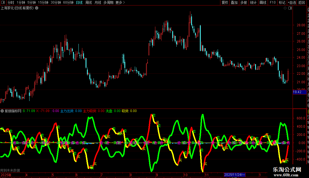The width and height of the screenshot is (309, 178).
Task: Open the 多股 multi-stock view
Action: [244, 2]
